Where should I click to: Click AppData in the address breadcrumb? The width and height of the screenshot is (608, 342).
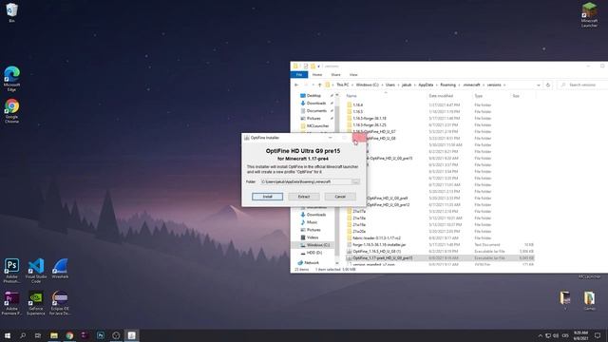426,85
